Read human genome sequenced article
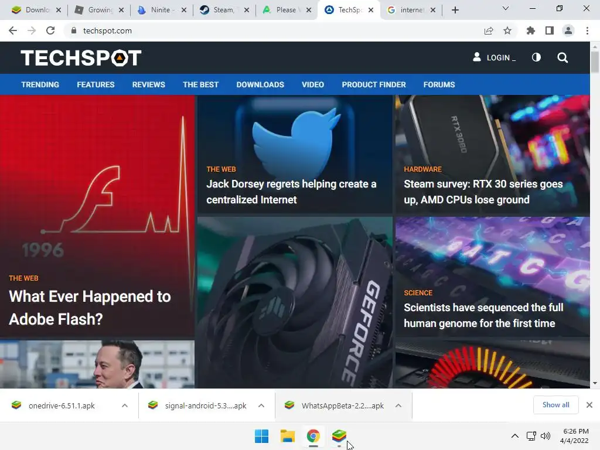 pos(483,315)
